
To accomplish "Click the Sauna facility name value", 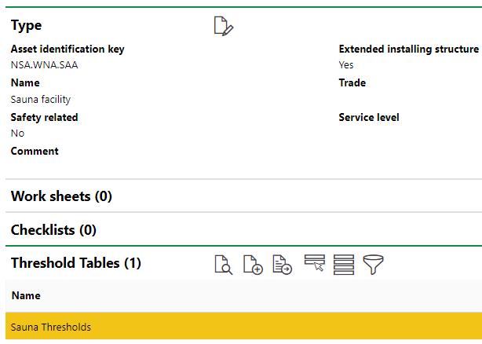I will point(40,100).
